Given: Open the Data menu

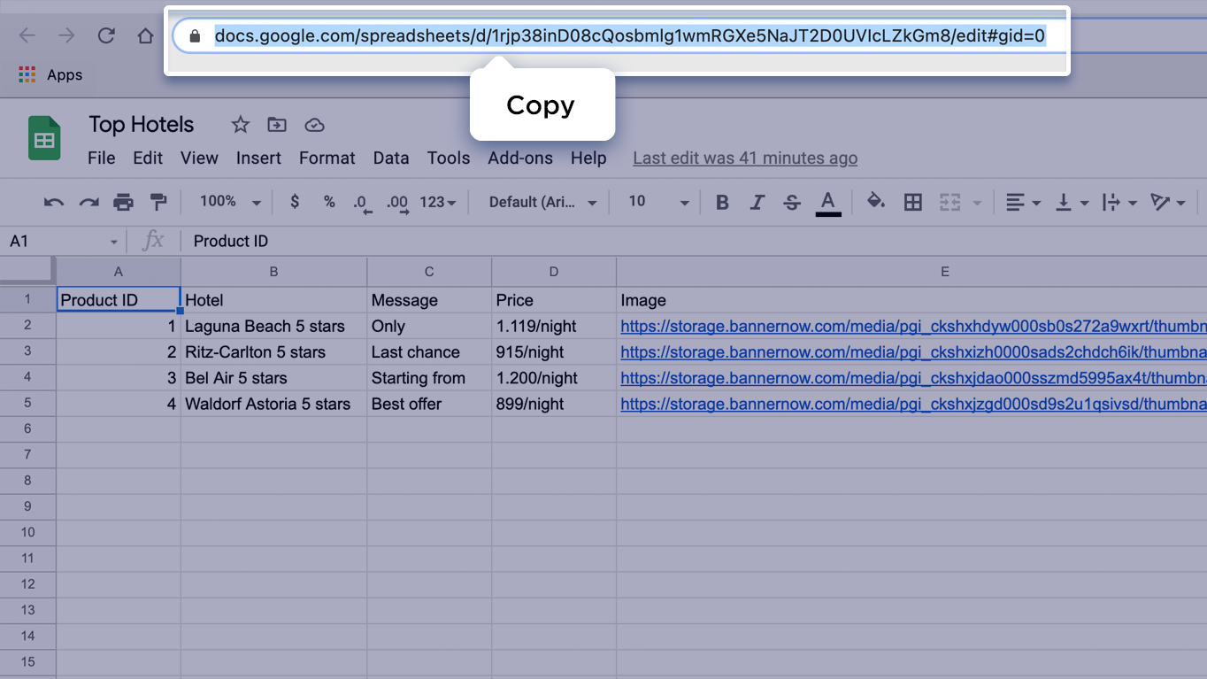Looking at the screenshot, I should (x=390, y=158).
